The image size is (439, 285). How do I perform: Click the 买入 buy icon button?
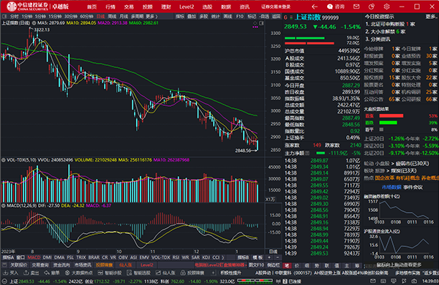11,273
